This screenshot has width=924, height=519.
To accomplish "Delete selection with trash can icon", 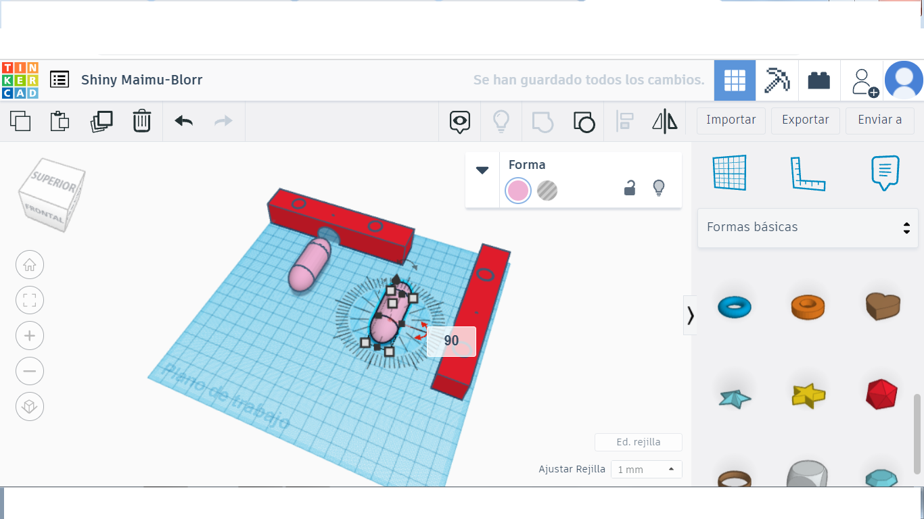I will [x=142, y=121].
